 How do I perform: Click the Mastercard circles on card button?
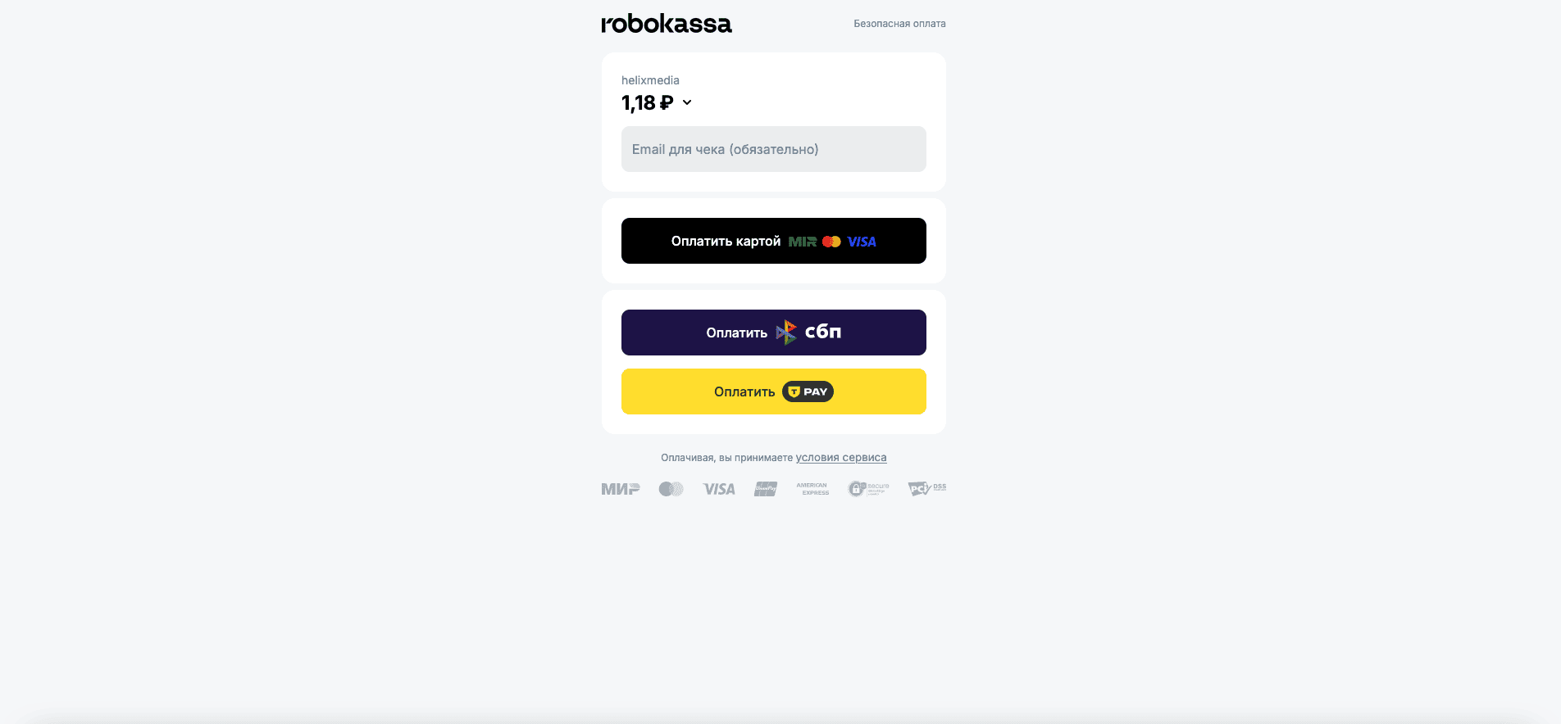point(831,242)
